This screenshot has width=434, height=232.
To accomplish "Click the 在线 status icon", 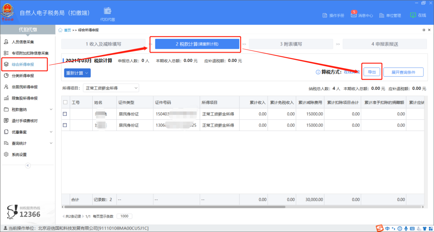I will [x=413, y=15].
